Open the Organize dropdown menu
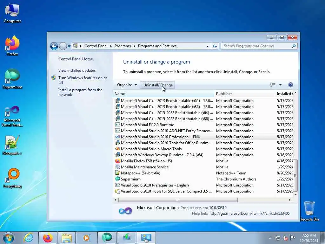 click(x=127, y=85)
